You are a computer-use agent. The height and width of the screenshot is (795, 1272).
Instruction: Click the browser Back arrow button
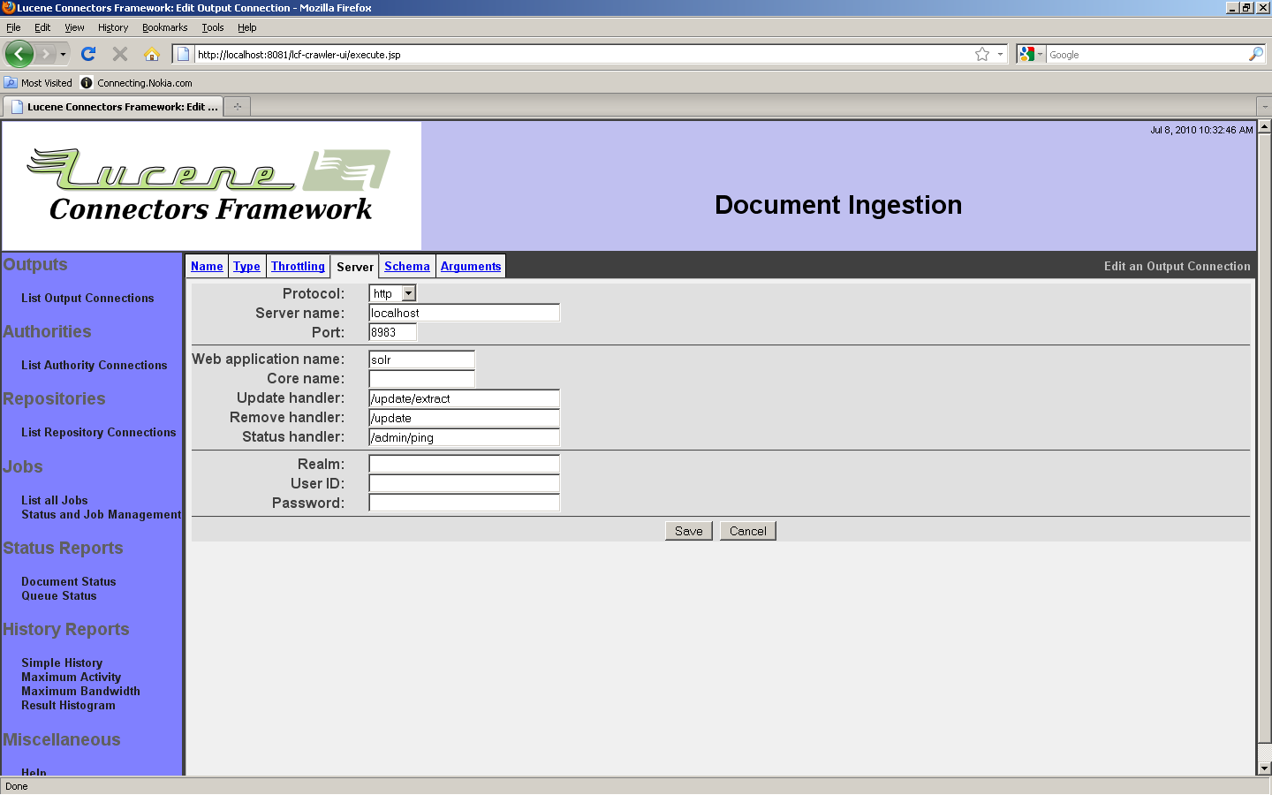(19, 54)
